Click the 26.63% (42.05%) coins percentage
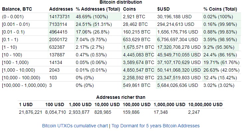This screenshot has width=244, height=131. [x=221, y=70]
